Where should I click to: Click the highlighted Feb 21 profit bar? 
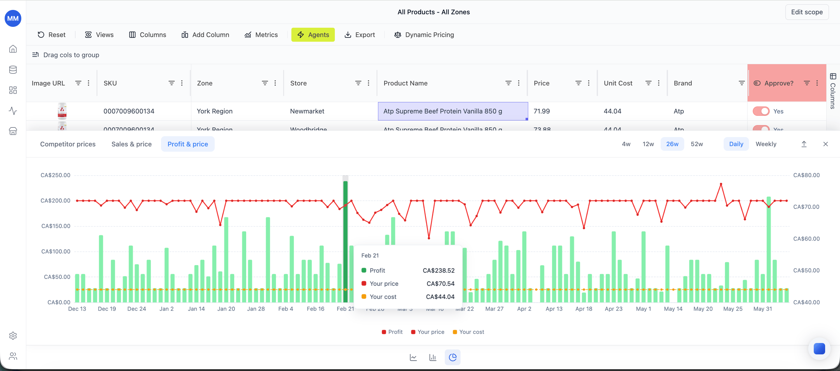[345, 241]
